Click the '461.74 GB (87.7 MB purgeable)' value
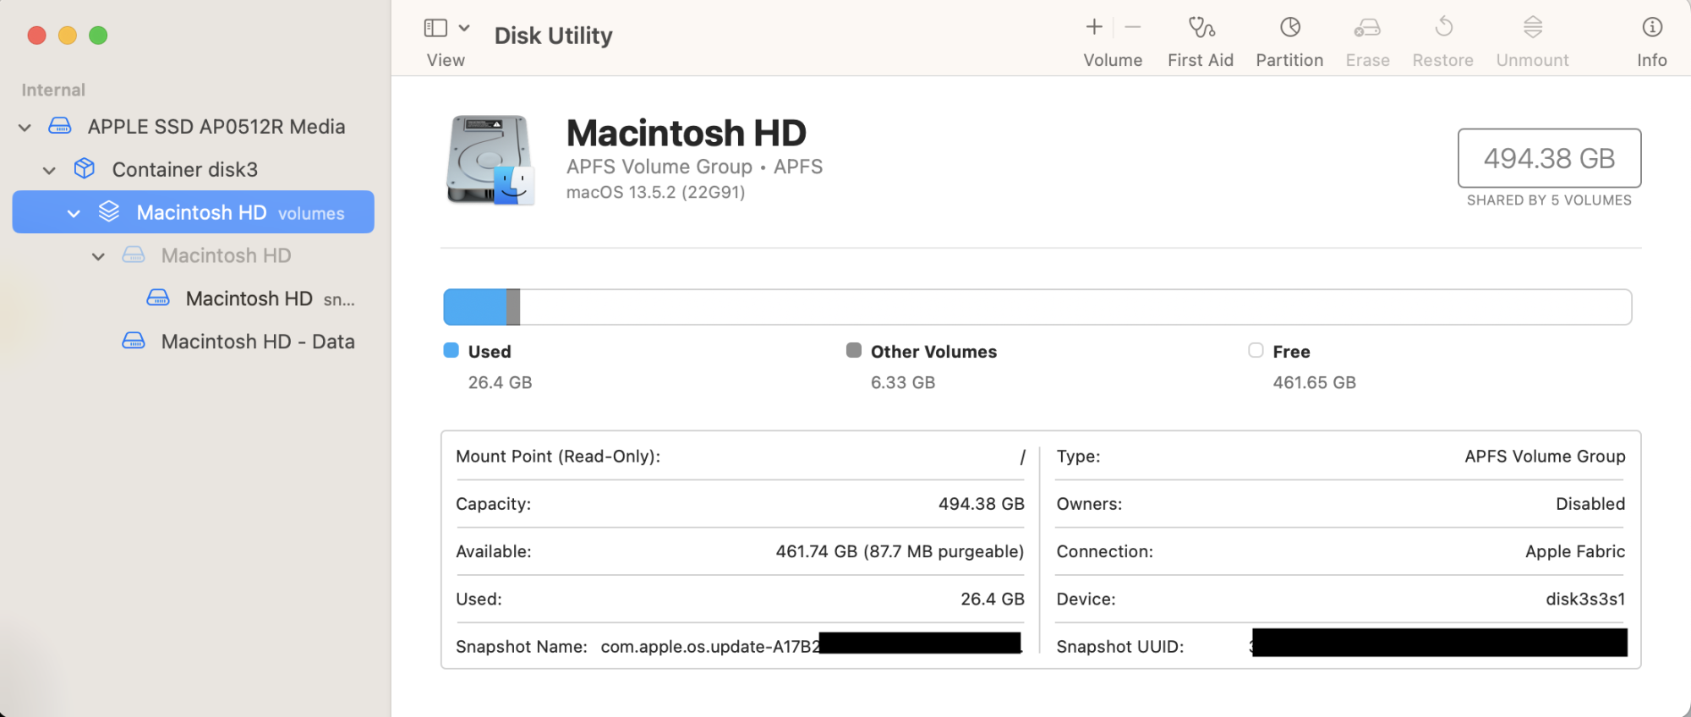1691x717 pixels. [900, 551]
